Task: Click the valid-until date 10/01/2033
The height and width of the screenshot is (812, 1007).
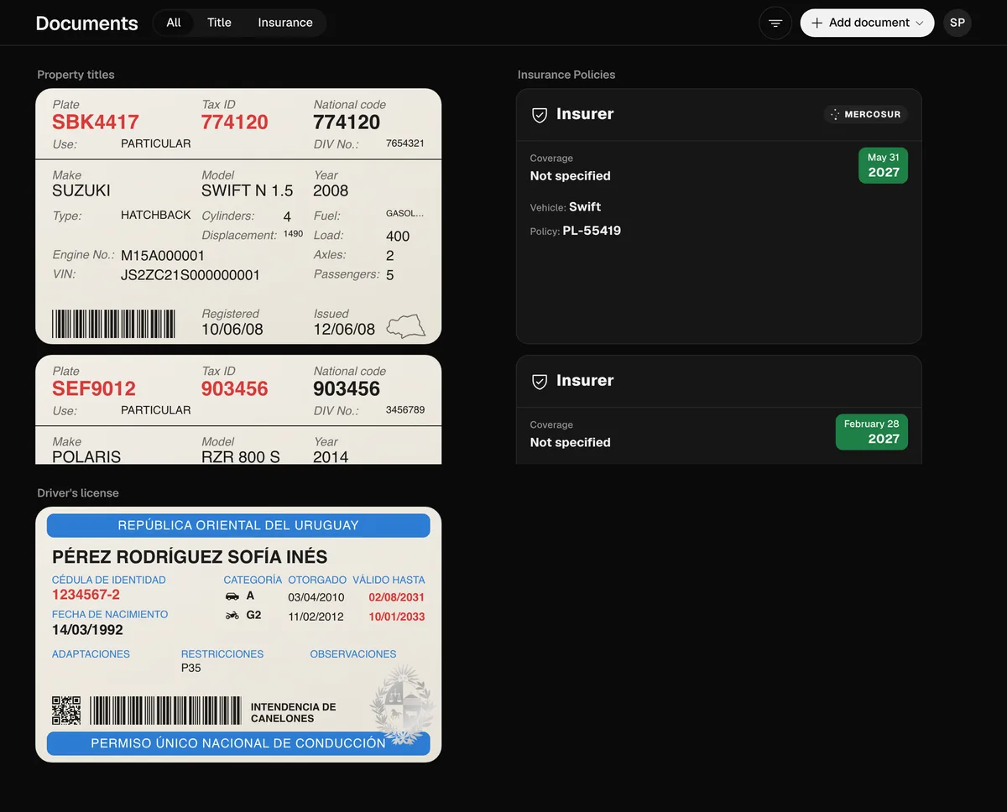Action: click(397, 617)
